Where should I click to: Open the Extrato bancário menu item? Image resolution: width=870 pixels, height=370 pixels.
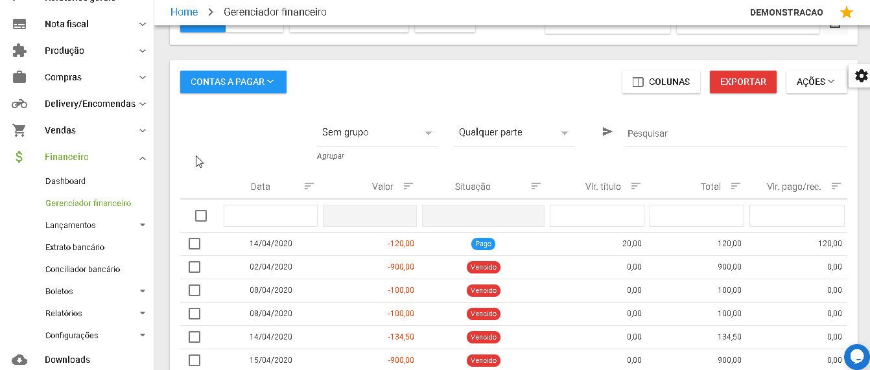coord(75,248)
